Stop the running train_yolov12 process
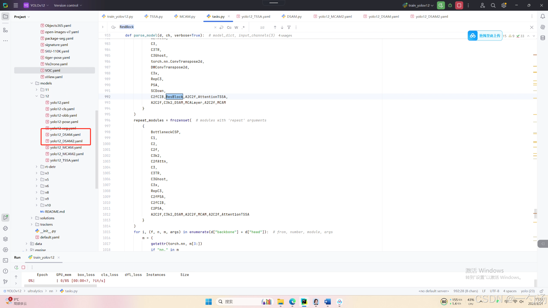This screenshot has width=548, height=308. pyautogui.click(x=459, y=5)
